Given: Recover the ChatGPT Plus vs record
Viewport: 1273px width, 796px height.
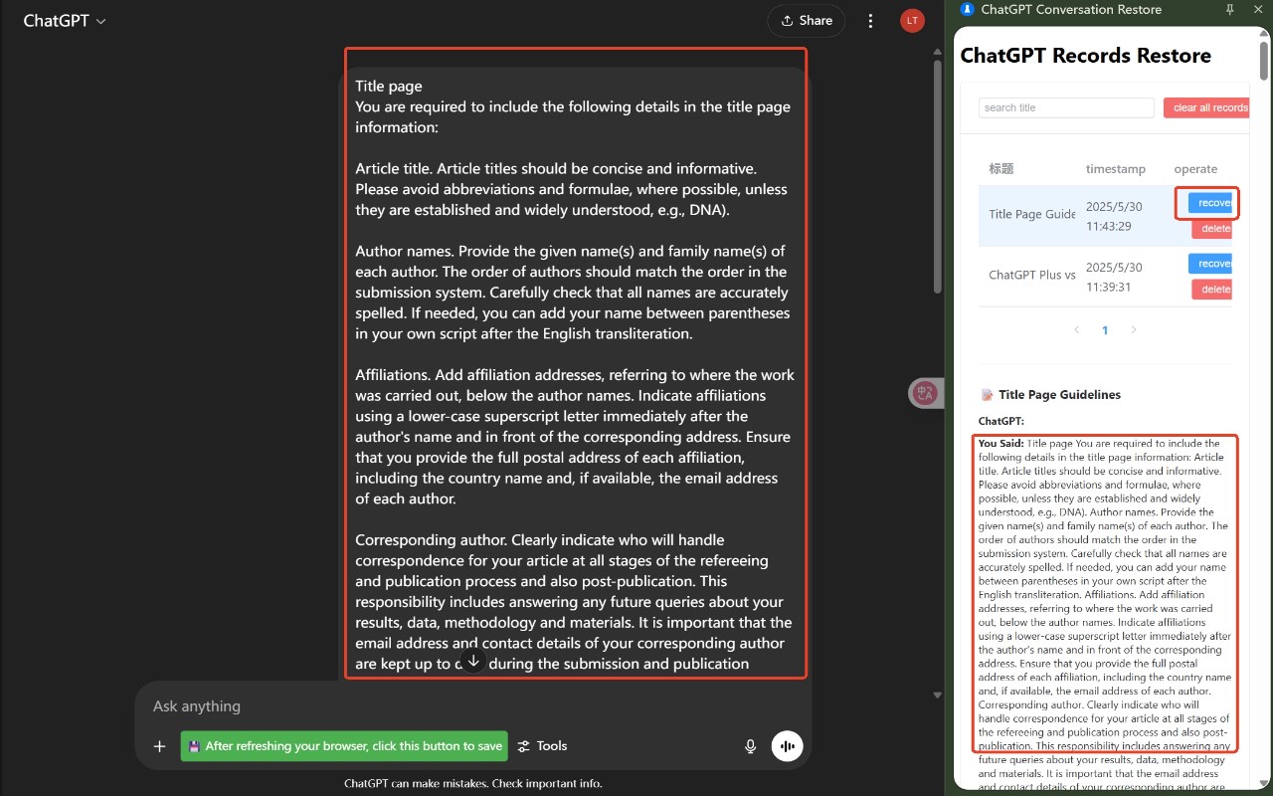Looking at the screenshot, I should click(x=1210, y=264).
